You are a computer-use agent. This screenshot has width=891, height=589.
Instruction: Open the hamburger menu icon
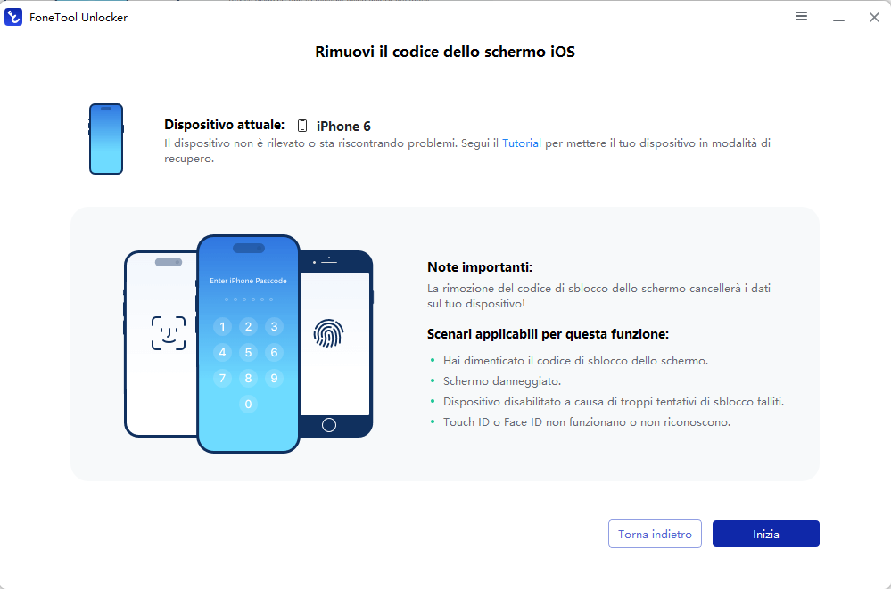coord(801,16)
